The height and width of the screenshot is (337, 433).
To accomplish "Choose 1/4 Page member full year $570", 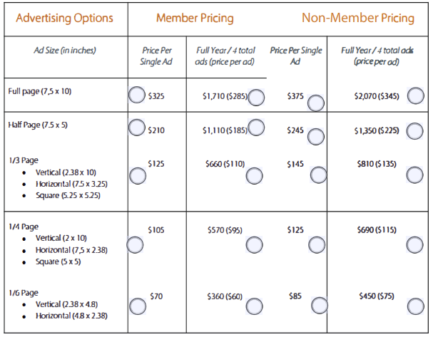I will pos(253,244).
